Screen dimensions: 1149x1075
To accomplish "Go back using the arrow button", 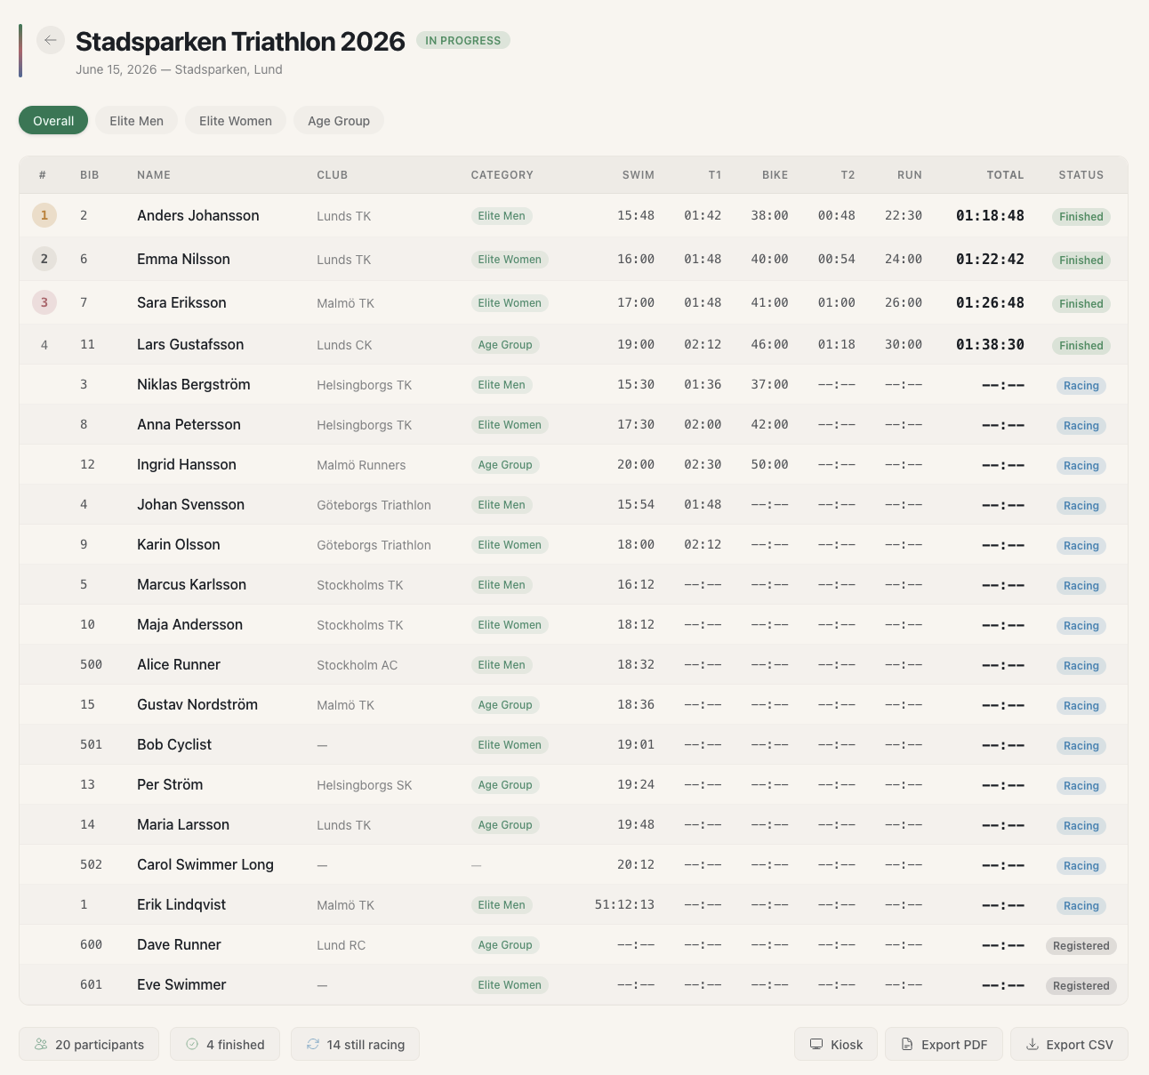I will [51, 40].
